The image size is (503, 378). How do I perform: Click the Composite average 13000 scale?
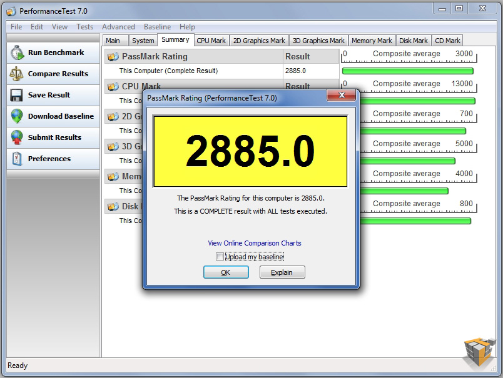409,86
